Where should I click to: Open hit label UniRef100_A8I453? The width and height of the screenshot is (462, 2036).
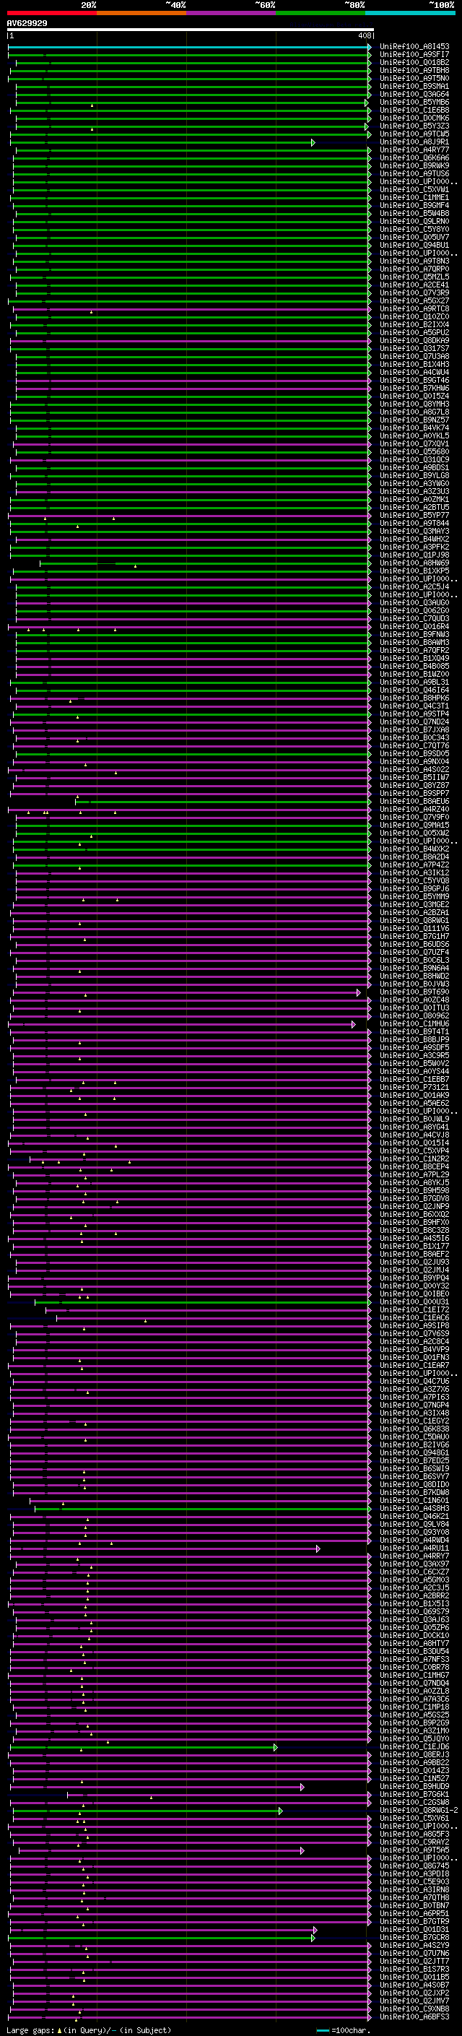click(414, 48)
